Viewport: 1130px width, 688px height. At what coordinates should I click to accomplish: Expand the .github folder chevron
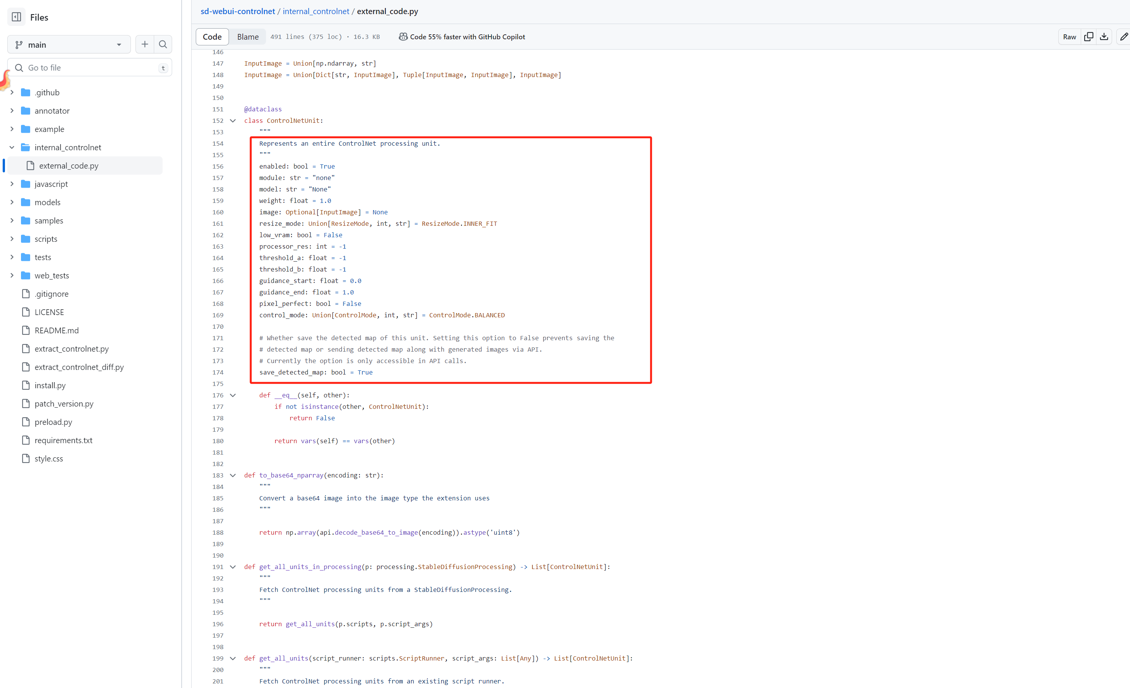coord(12,92)
